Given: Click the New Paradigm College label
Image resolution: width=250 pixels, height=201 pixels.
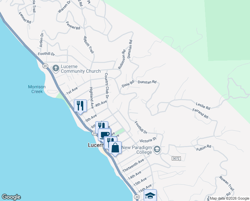Looking at the screenshot, I should click(x=136, y=150).
